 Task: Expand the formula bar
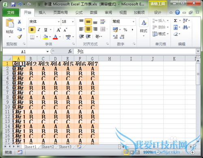tap(198, 51)
